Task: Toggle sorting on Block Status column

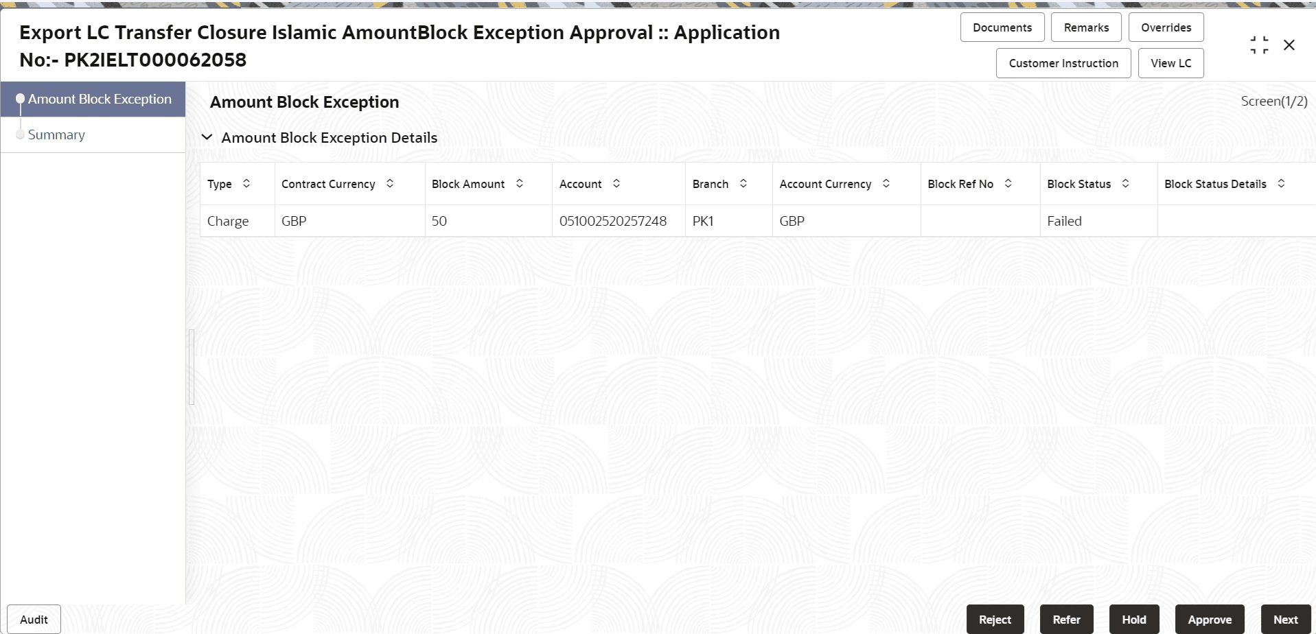Action: [1124, 183]
